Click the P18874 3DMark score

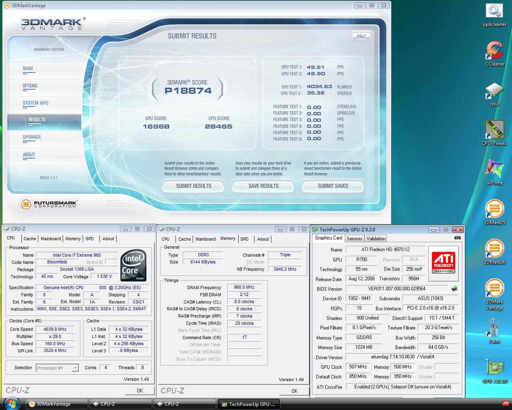coord(188,91)
